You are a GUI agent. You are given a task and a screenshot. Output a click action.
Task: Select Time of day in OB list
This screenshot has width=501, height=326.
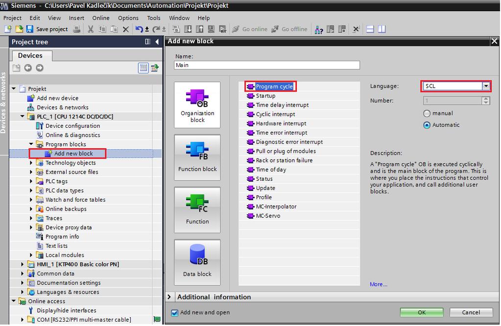click(x=271, y=170)
